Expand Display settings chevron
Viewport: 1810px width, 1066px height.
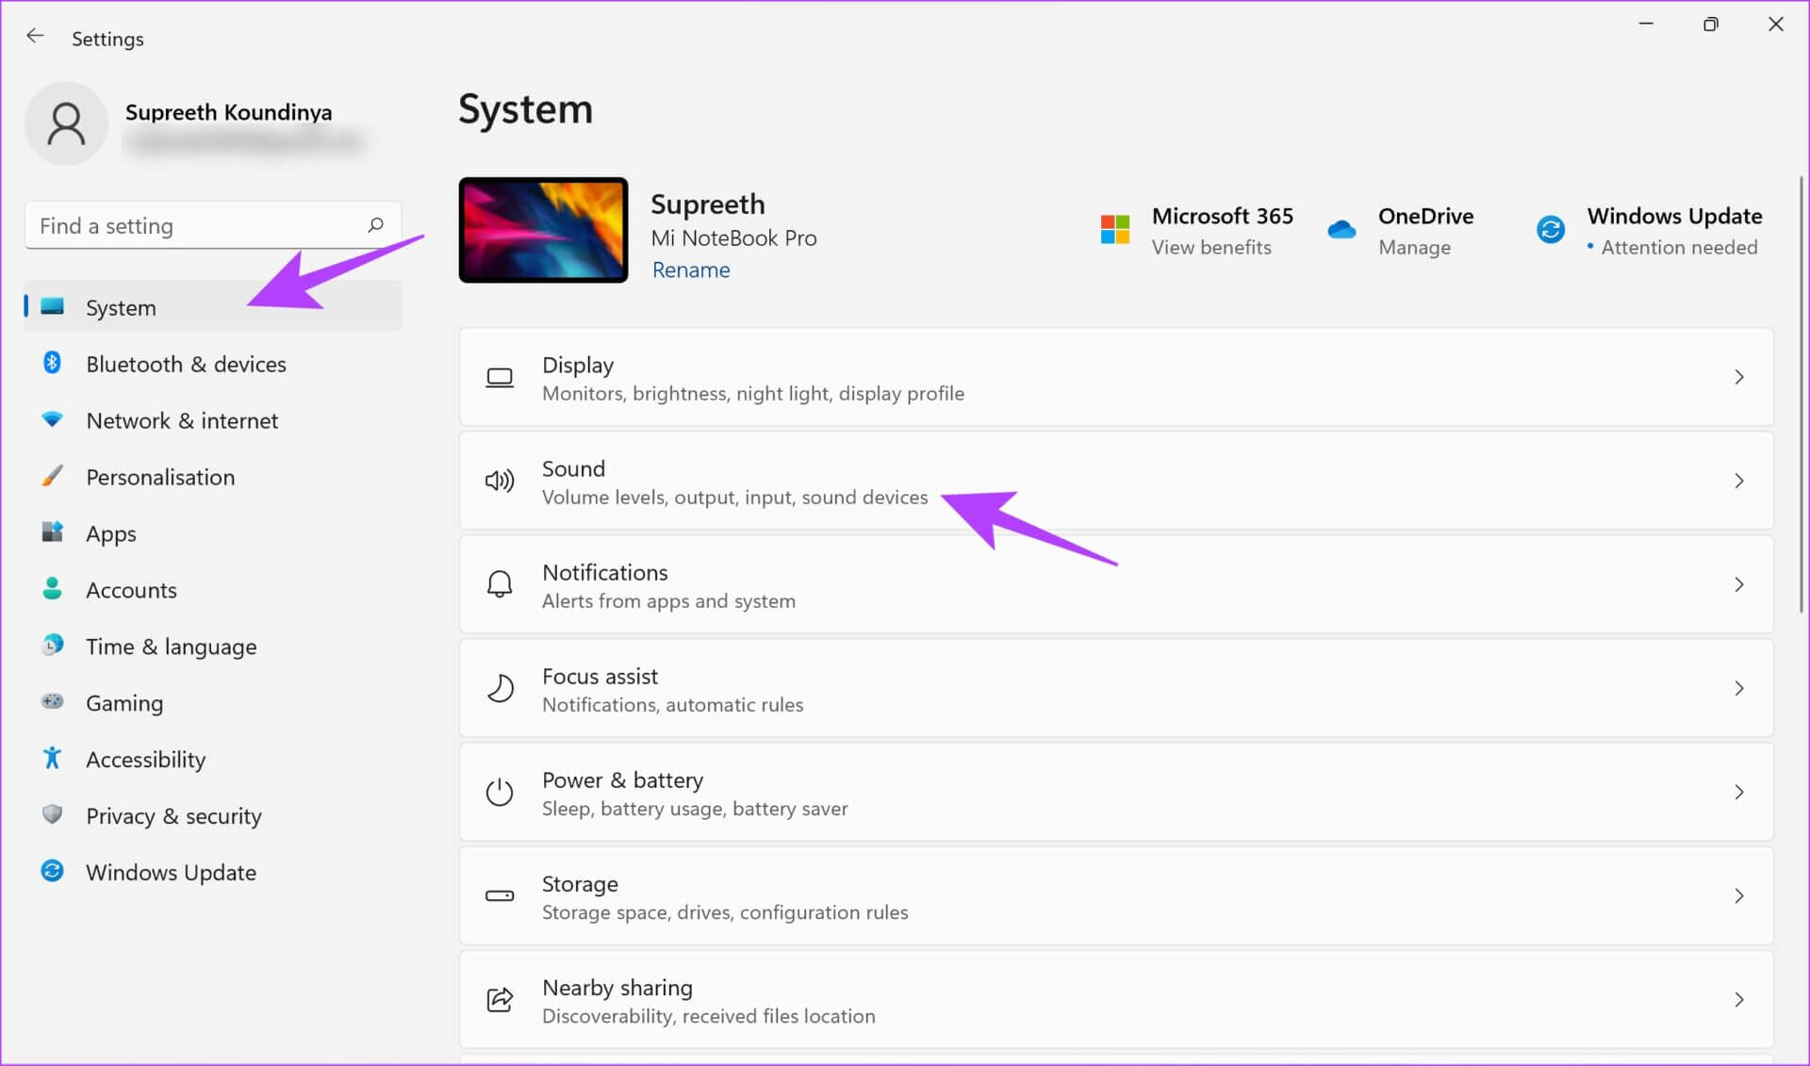point(1739,377)
